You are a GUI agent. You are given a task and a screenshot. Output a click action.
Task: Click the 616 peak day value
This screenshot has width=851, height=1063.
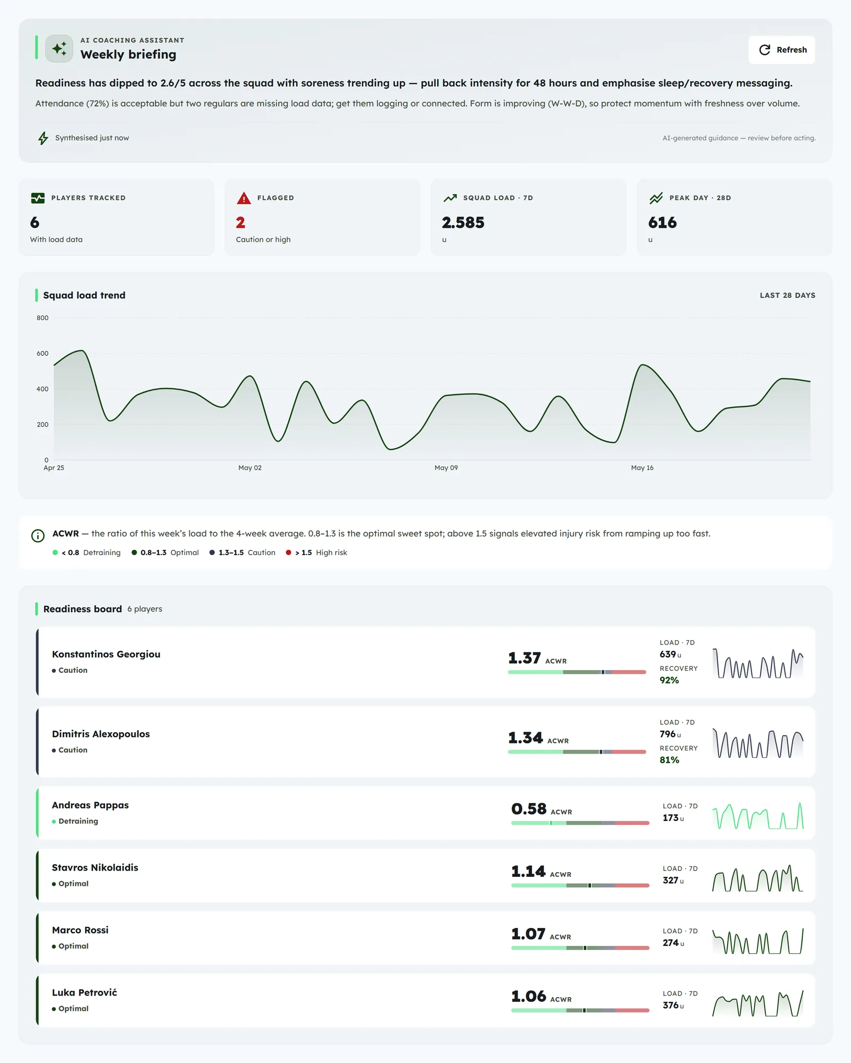click(x=662, y=222)
